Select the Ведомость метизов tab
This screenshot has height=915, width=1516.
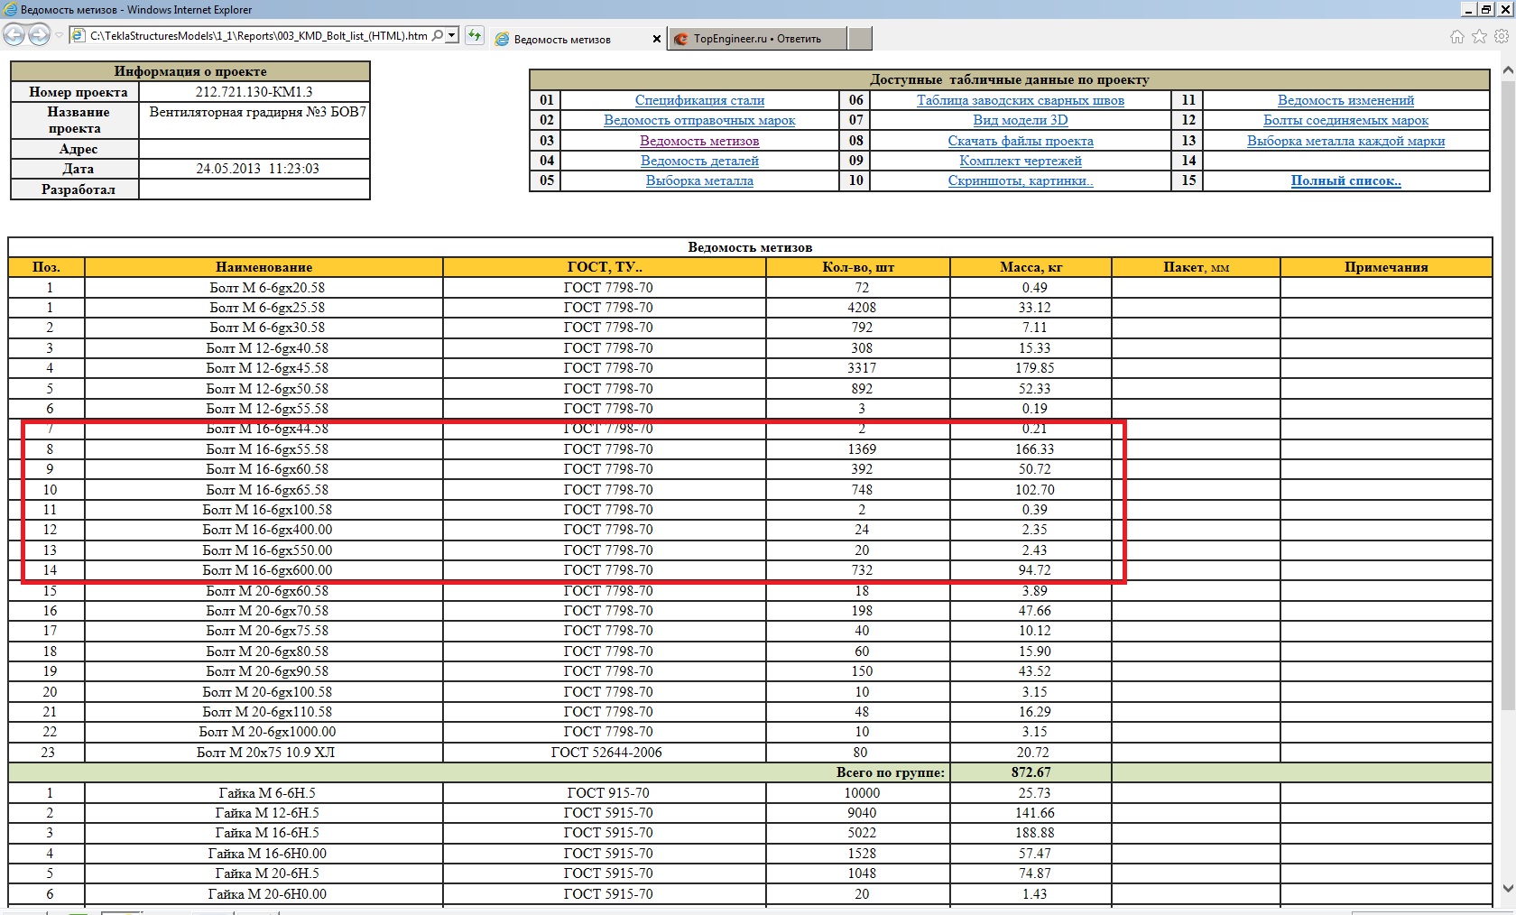[562, 39]
